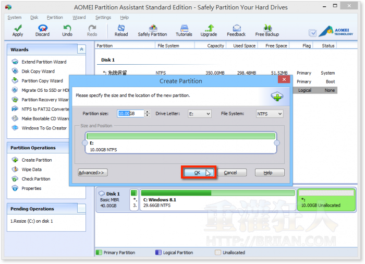Click the Partition size spinner arrows
The width and height of the screenshot is (365, 264).
147,114
